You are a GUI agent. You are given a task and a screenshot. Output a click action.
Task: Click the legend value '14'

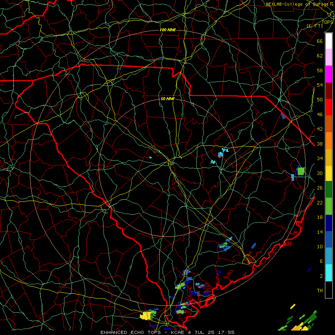tap(320, 232)
